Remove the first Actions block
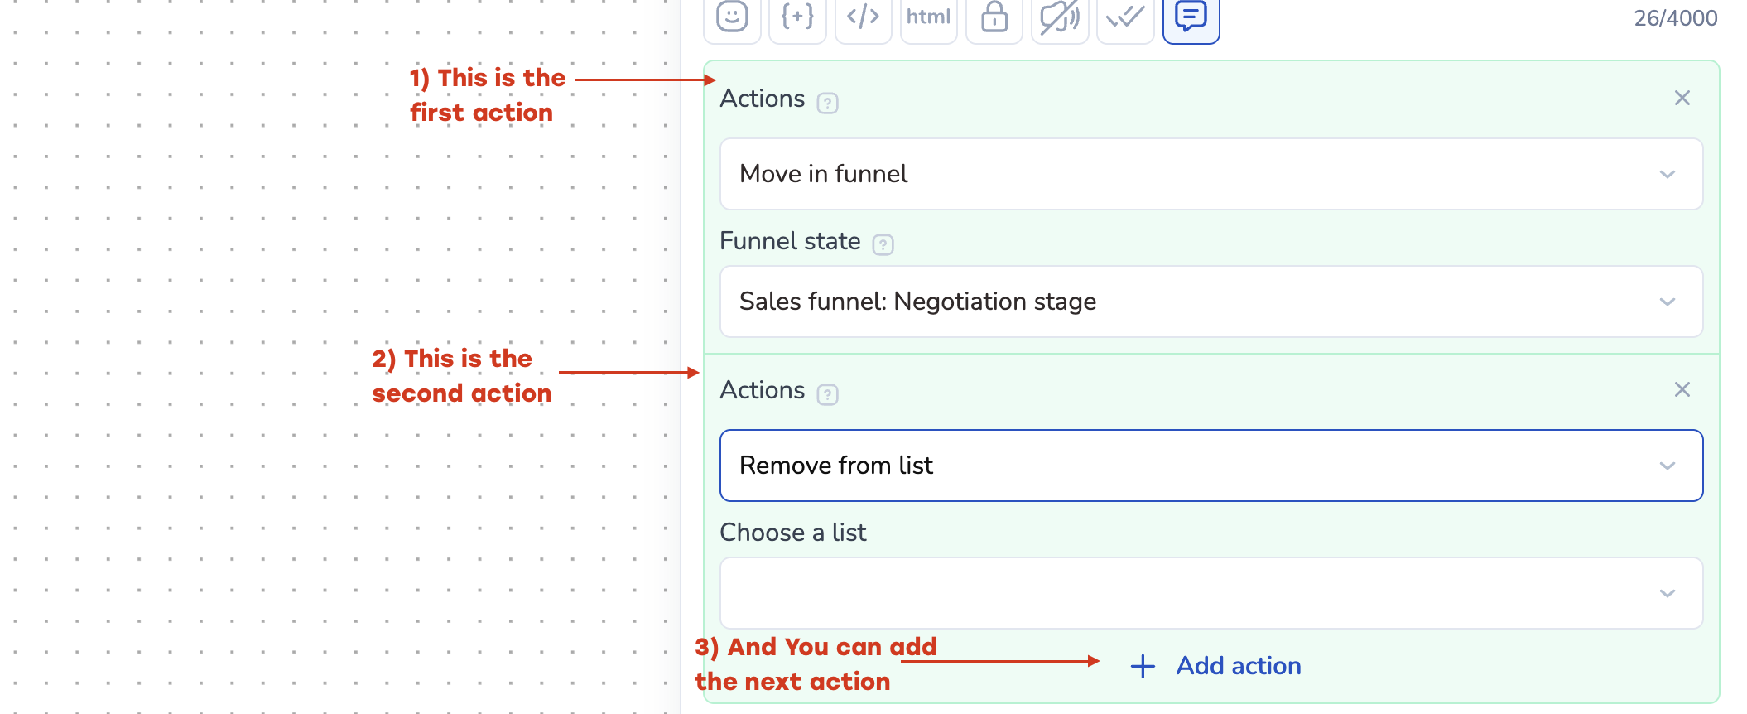The width and height of the screenshot is (1747, 714). (x=1682, y=99)
